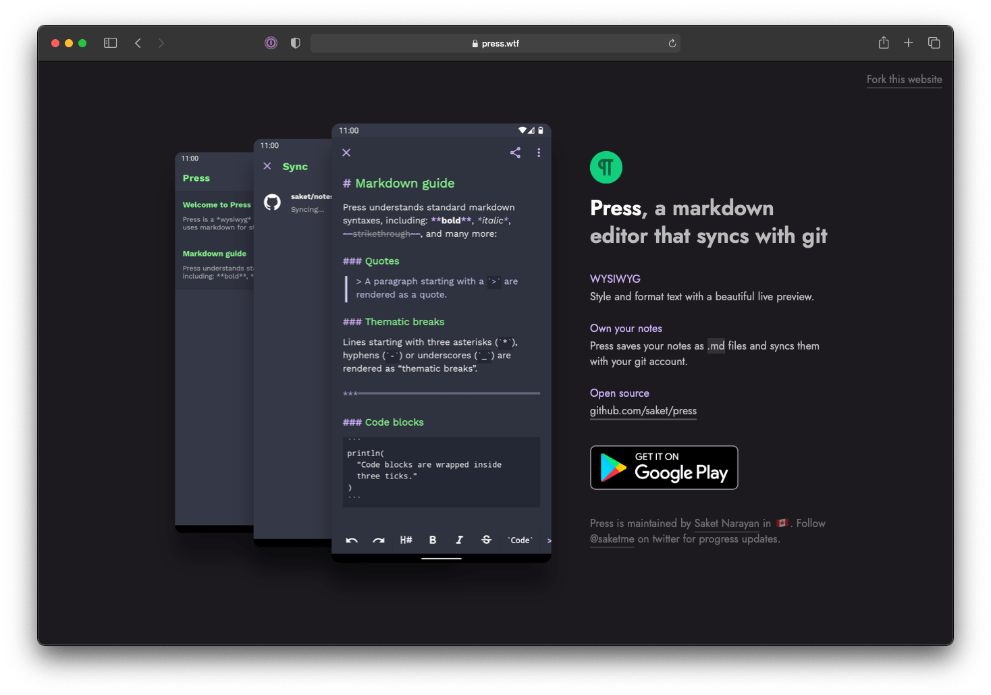Screen dimensions: 991x695
Task: Click the Canadian flag emoji
Action: tap(782, 523)
